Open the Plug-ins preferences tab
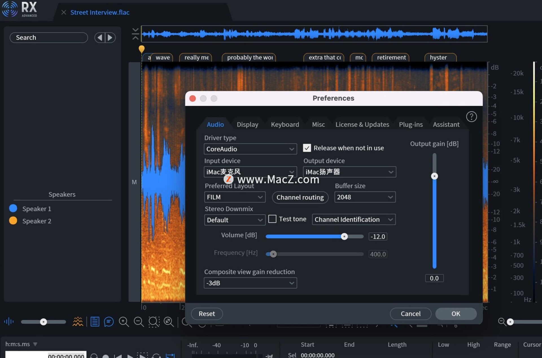This screenshot has height=358, width=542. [x=410, y=124]
